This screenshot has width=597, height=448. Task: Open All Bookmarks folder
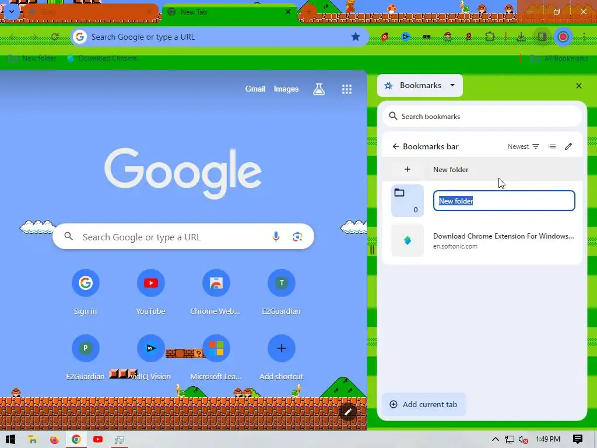coord(559,58)
